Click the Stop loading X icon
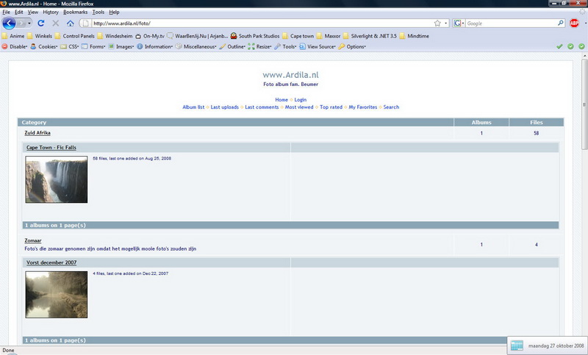 click(56, 24)
